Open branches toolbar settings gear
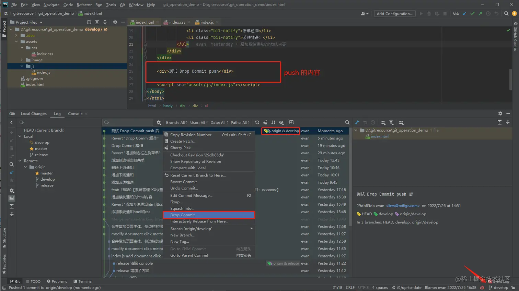This screenshot has height=291, width=519. tap(12, 191)
